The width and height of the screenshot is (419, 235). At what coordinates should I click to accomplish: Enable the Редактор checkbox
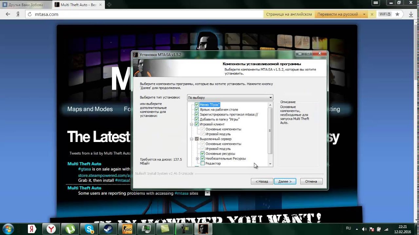203,164
